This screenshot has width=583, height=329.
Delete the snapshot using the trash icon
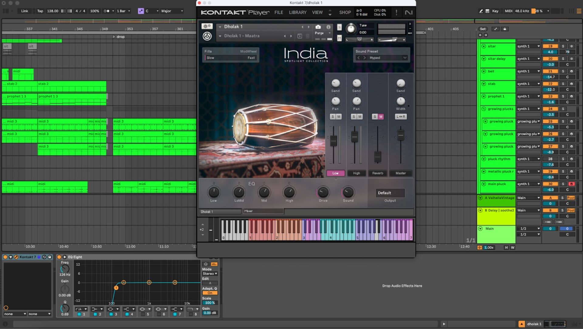point(308,36)
